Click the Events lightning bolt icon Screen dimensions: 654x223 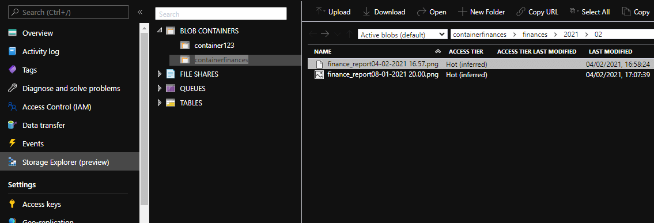(x=12, y=143)
